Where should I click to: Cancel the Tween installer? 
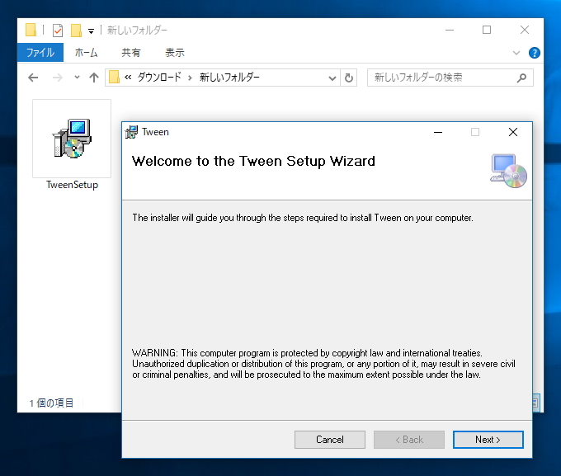(329, 440)
